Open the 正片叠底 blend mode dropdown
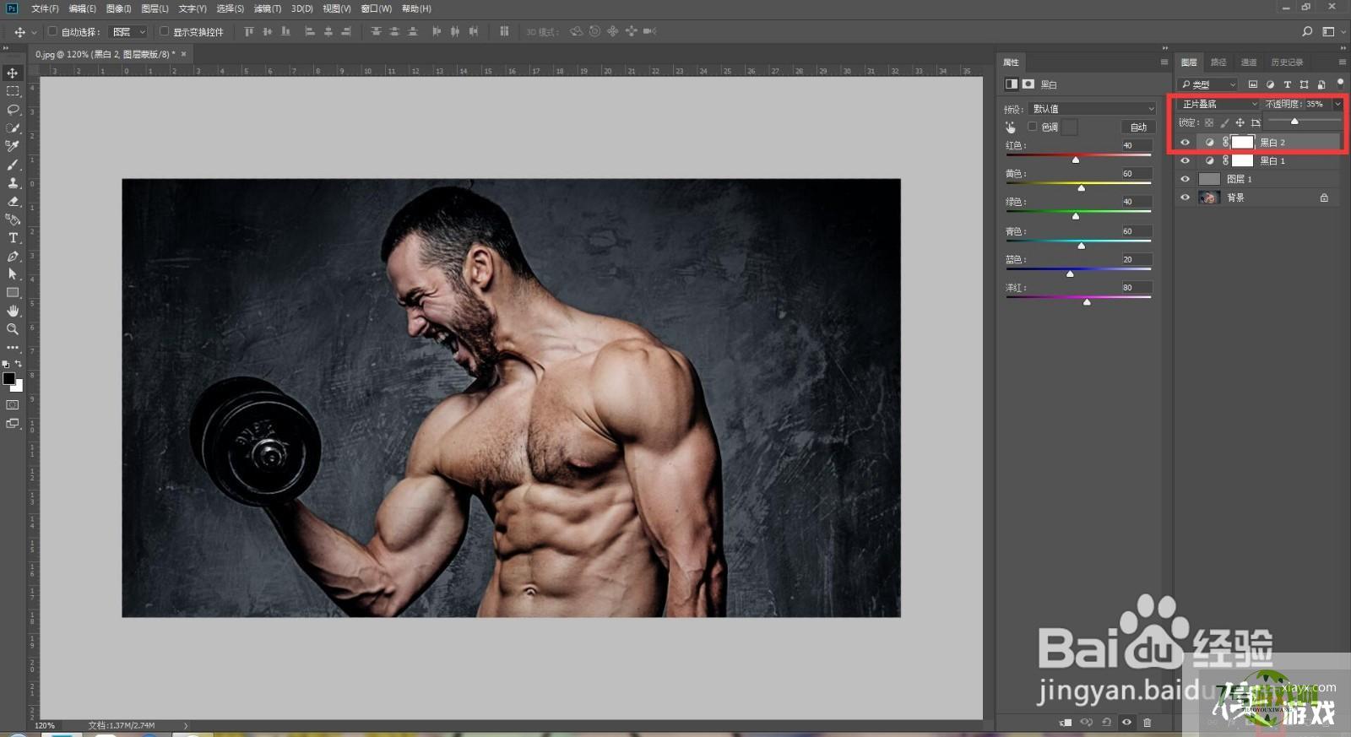The image size is (1351, 737). pyautogui.click(x=1219, y=104)
